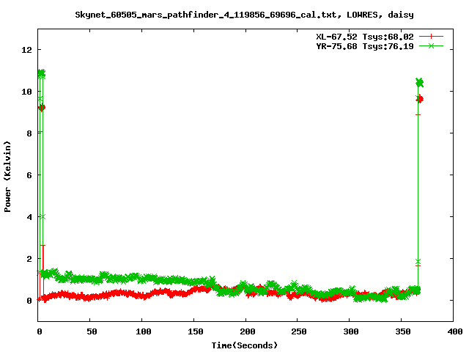Click the x-axis tick label 350
The image size is (469, 352).
pos(403,331)
